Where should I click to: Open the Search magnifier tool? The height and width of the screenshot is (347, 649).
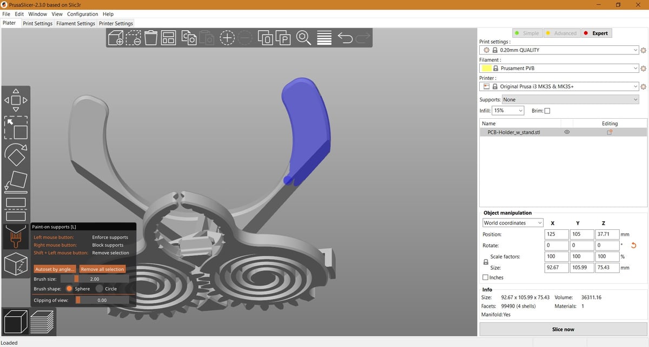point(304,38)
